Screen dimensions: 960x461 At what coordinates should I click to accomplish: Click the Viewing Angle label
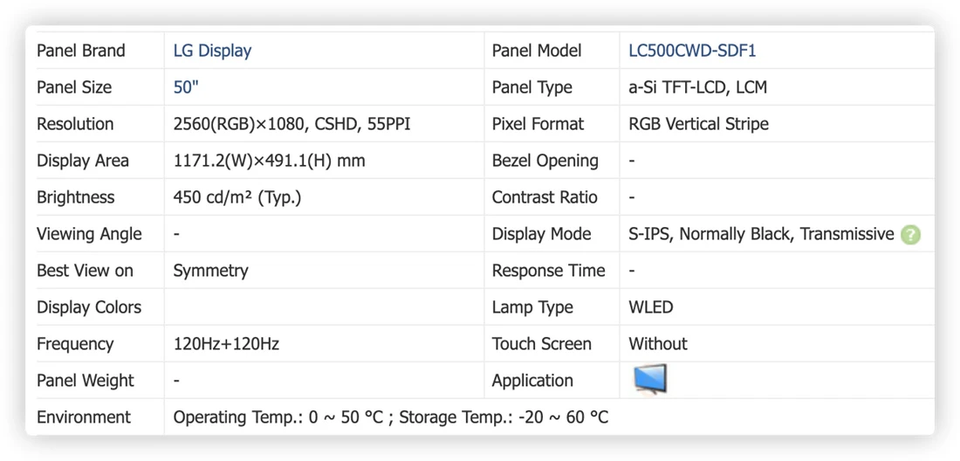click(x=89, y=235)
